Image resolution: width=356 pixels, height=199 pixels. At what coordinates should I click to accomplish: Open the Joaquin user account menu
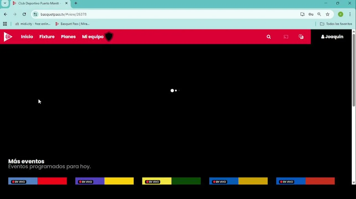(x=332, y=37)
